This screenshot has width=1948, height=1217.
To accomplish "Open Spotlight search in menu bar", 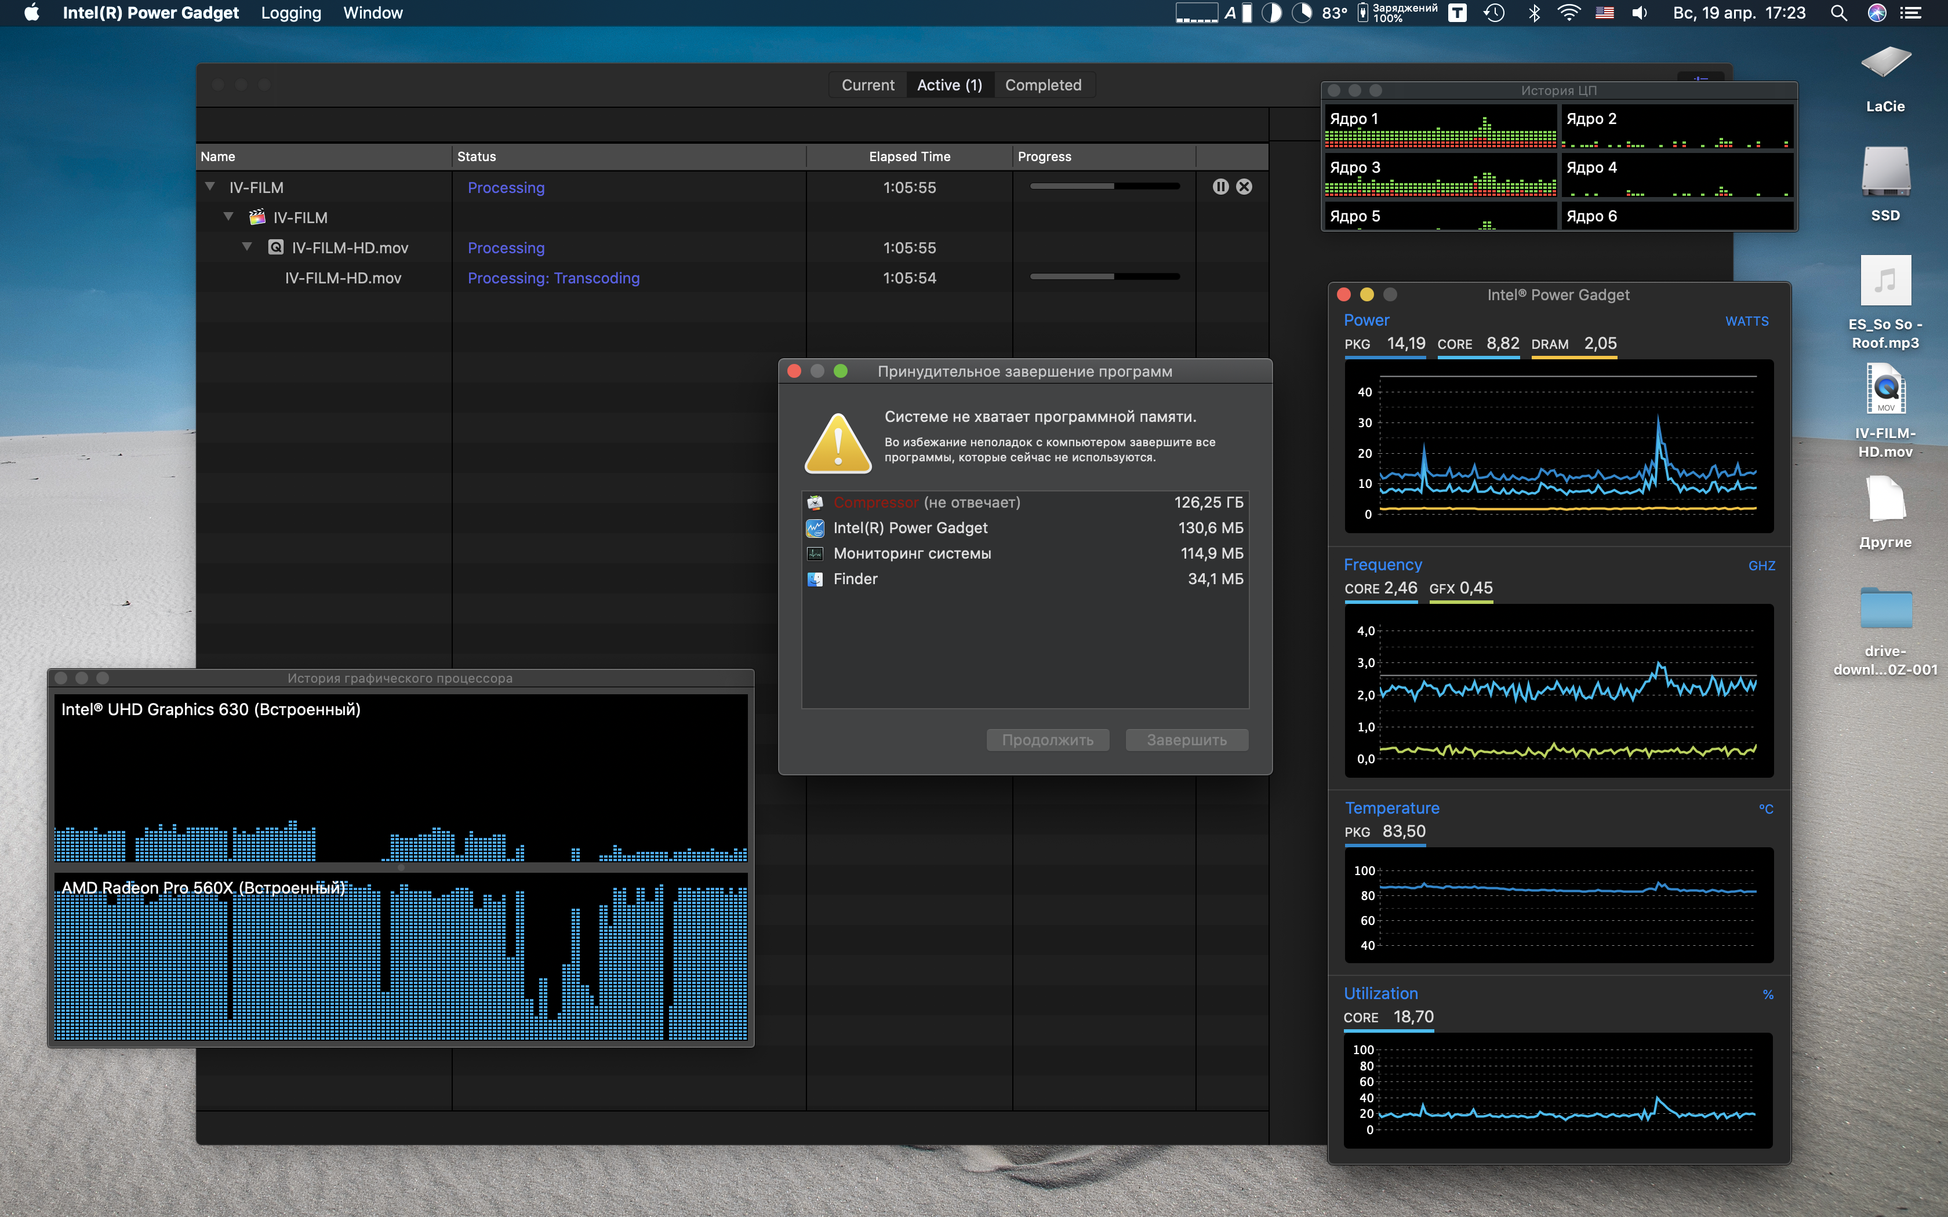I will coord(1838,13).
